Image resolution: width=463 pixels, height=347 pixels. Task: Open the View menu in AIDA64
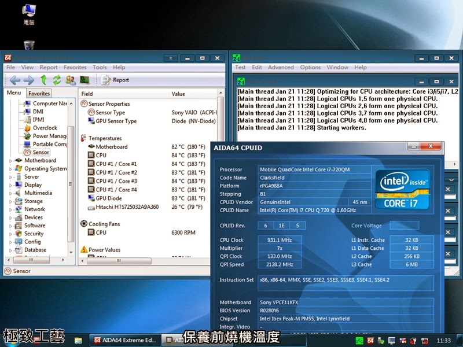click(27, 67)
